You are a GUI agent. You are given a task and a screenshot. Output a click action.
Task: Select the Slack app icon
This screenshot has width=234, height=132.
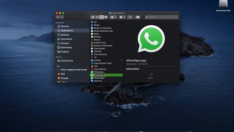coord(92,34)
